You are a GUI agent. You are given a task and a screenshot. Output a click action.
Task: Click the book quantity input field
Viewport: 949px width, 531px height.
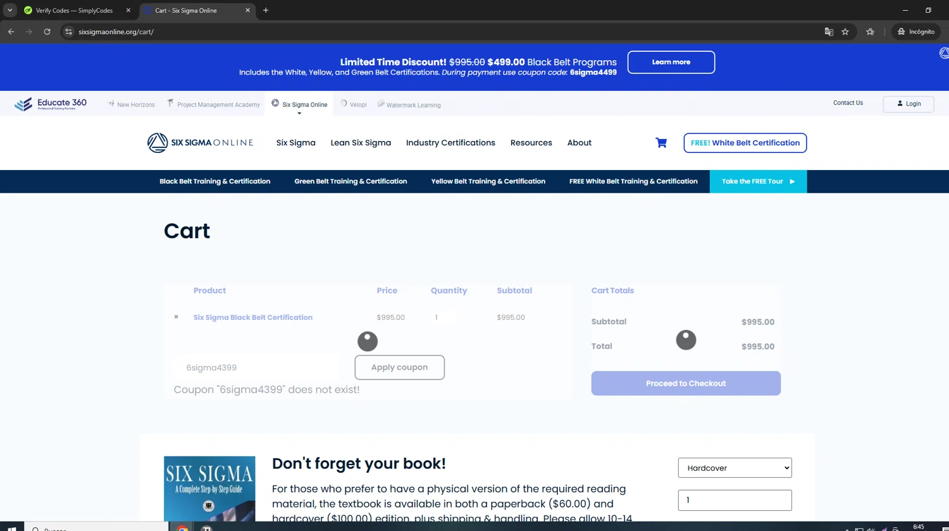point(735,500)
